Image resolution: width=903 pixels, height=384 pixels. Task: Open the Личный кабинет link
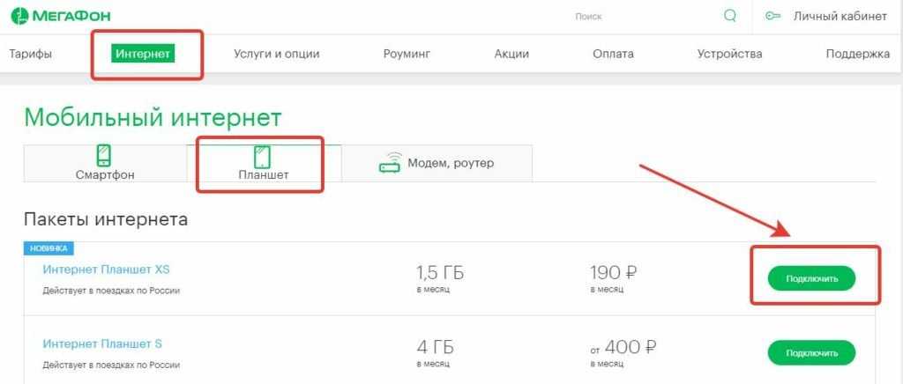840,16
